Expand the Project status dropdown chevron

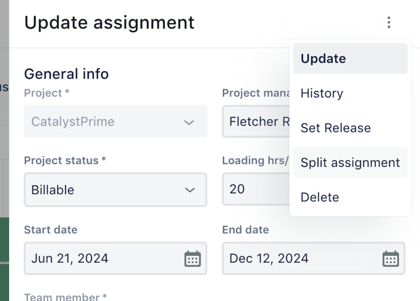pyautogui.click(x=189, y=190)
